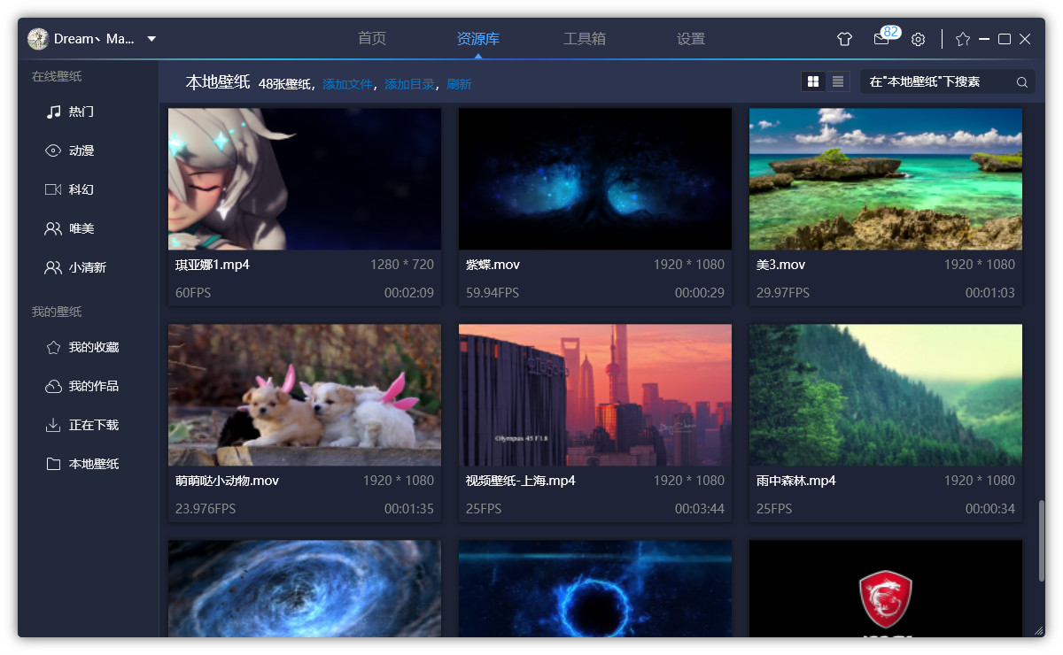Open the gear settings icon in title bar

pos(919,39)
